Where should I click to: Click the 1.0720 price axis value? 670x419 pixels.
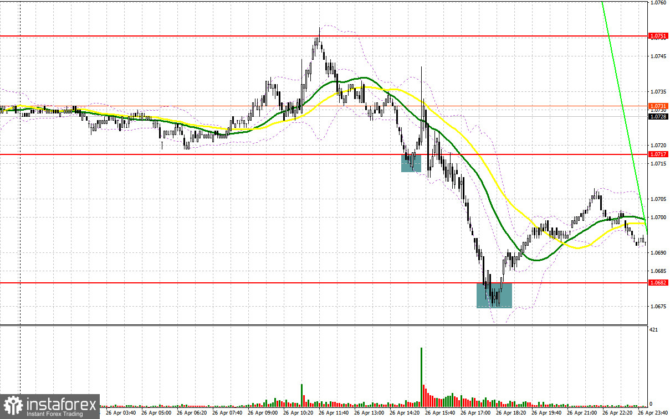[x=658, y=145]
